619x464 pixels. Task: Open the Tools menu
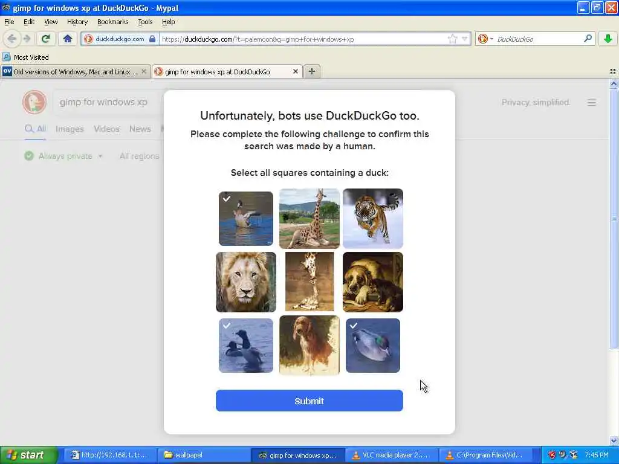145,22
